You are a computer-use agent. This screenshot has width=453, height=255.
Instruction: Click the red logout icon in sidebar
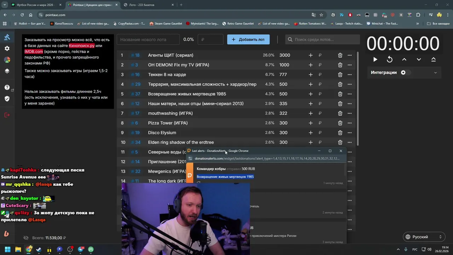tap(7, 115)
